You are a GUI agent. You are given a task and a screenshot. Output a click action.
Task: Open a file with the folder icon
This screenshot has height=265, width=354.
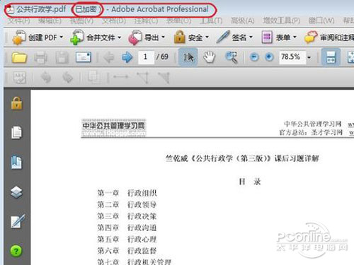[19, 57]
